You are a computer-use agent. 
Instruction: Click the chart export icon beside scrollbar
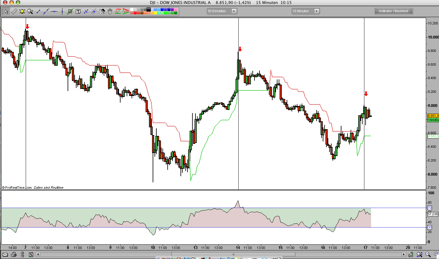pyautogui.click(x=411, y=254)
